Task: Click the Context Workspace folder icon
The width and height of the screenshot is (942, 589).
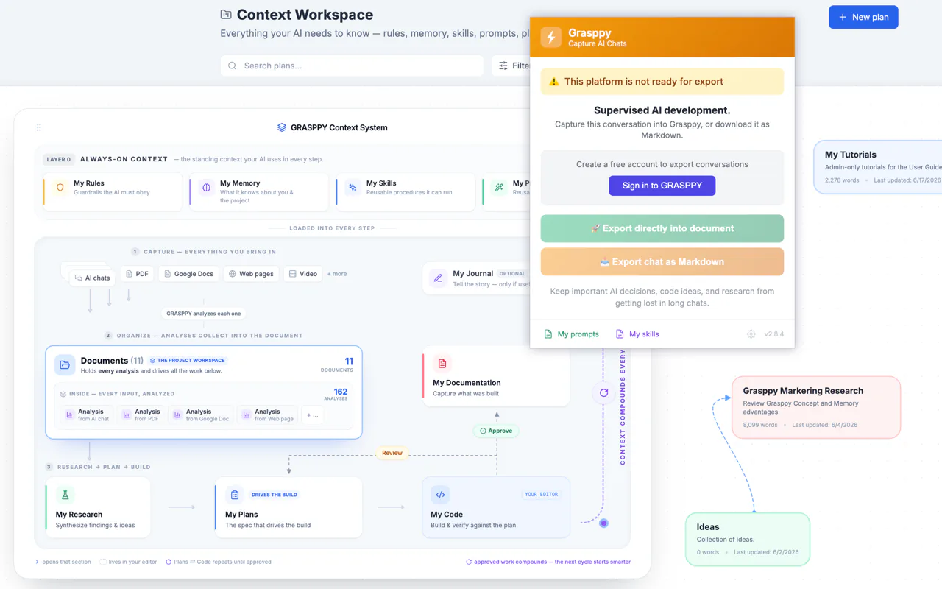Action: tap(226, 15)
